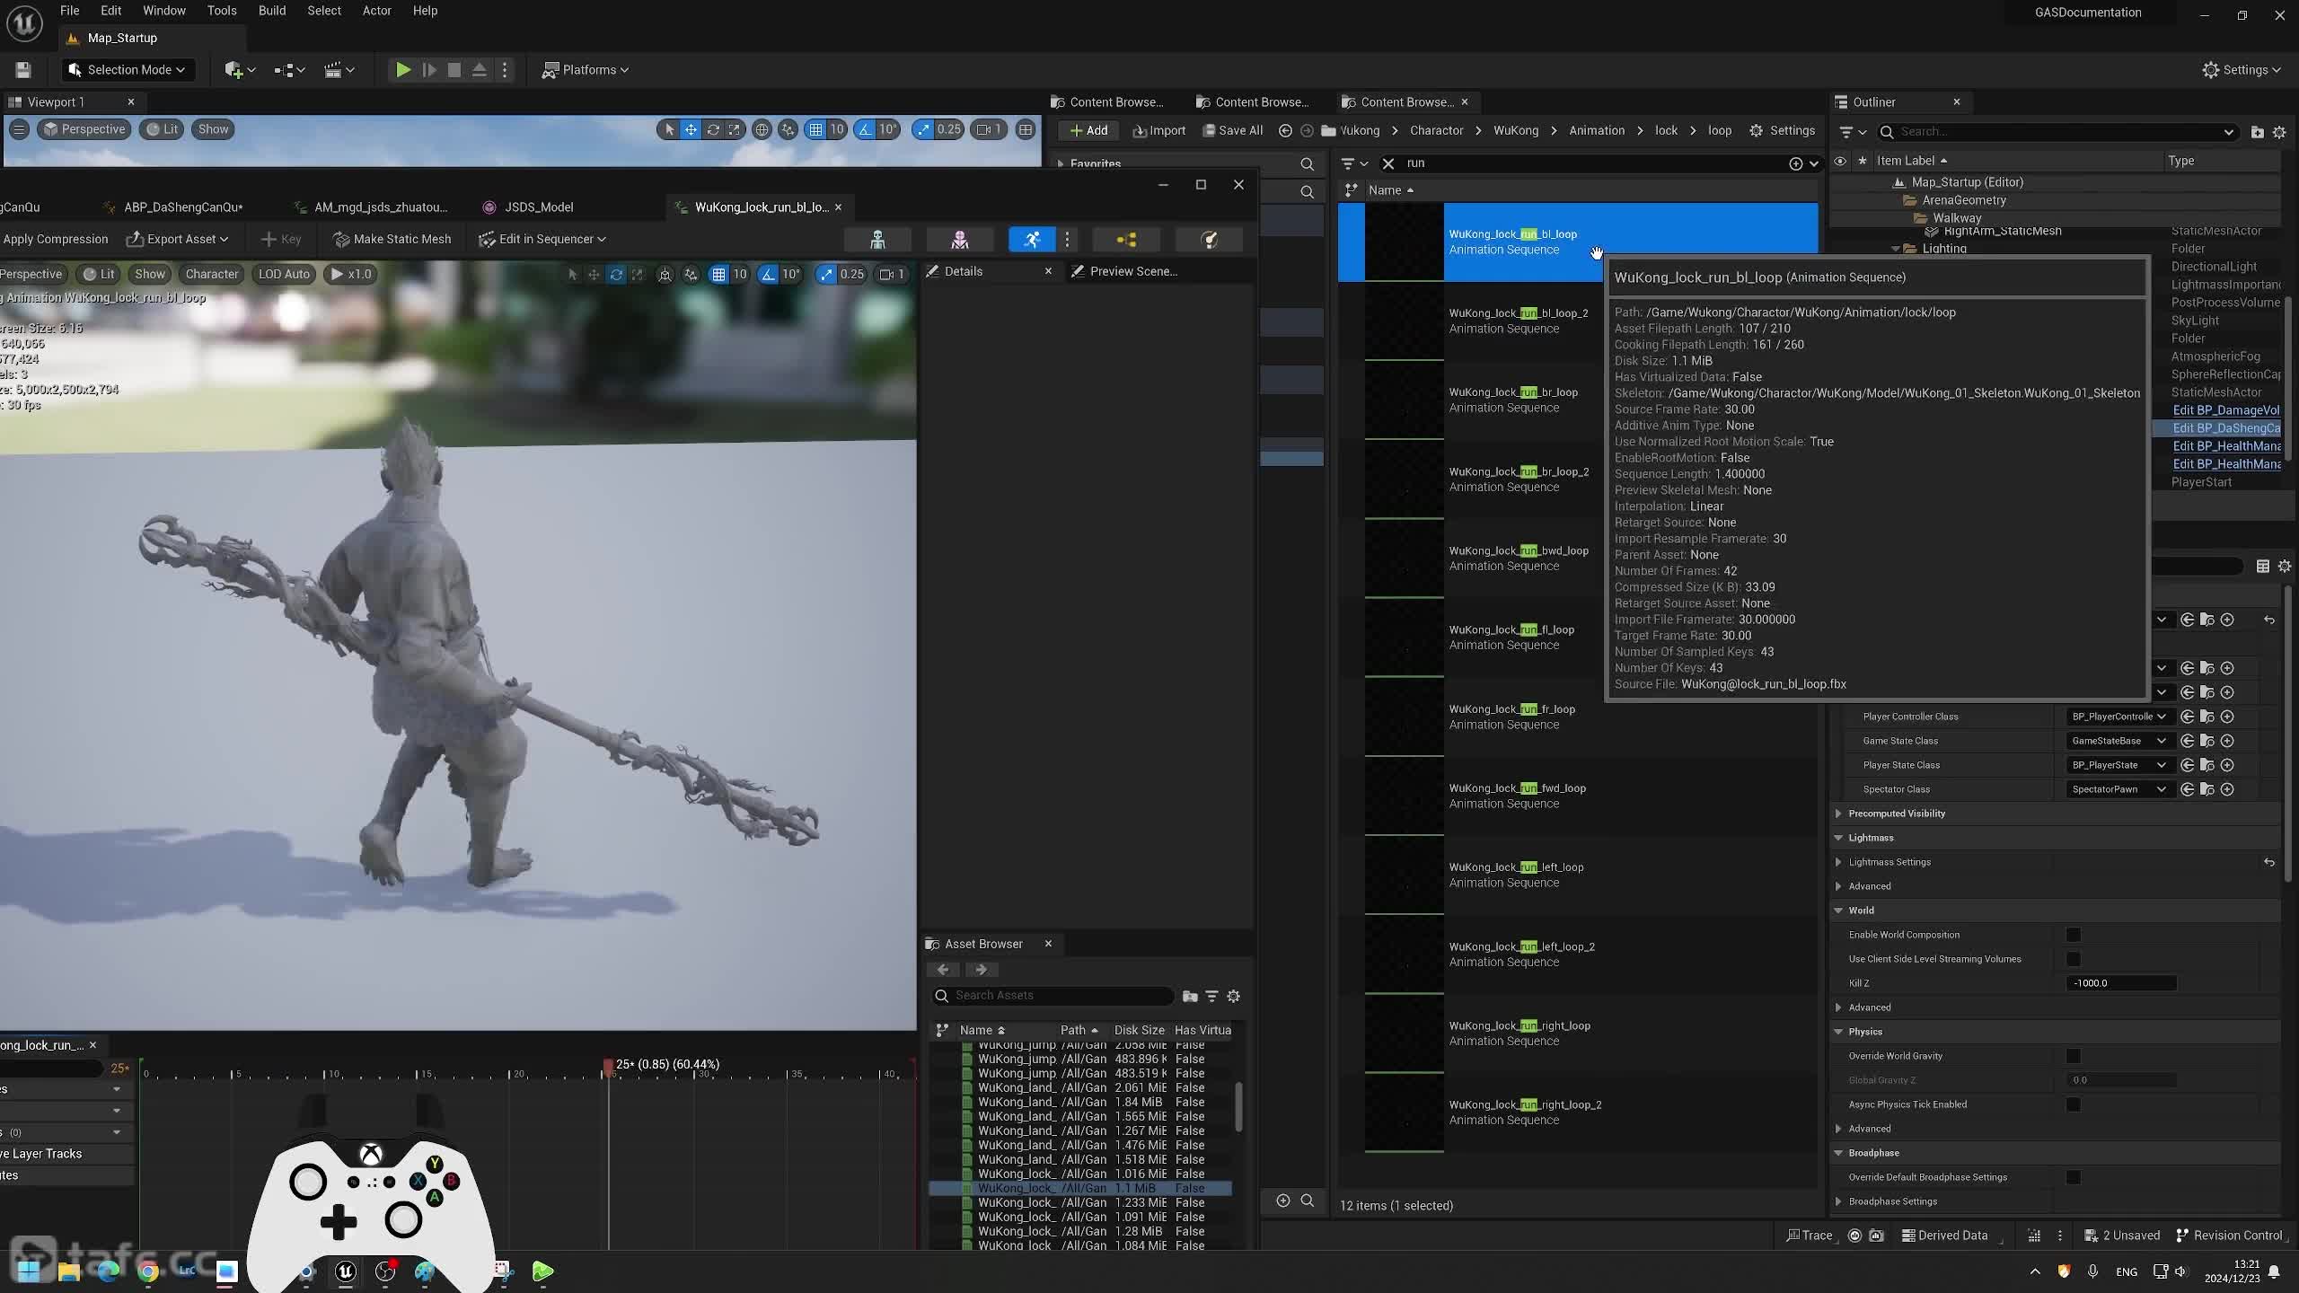Click Save All in Content Browser
Viewport: 2299px width, 1293px height.
click(x=1232, y=131)
